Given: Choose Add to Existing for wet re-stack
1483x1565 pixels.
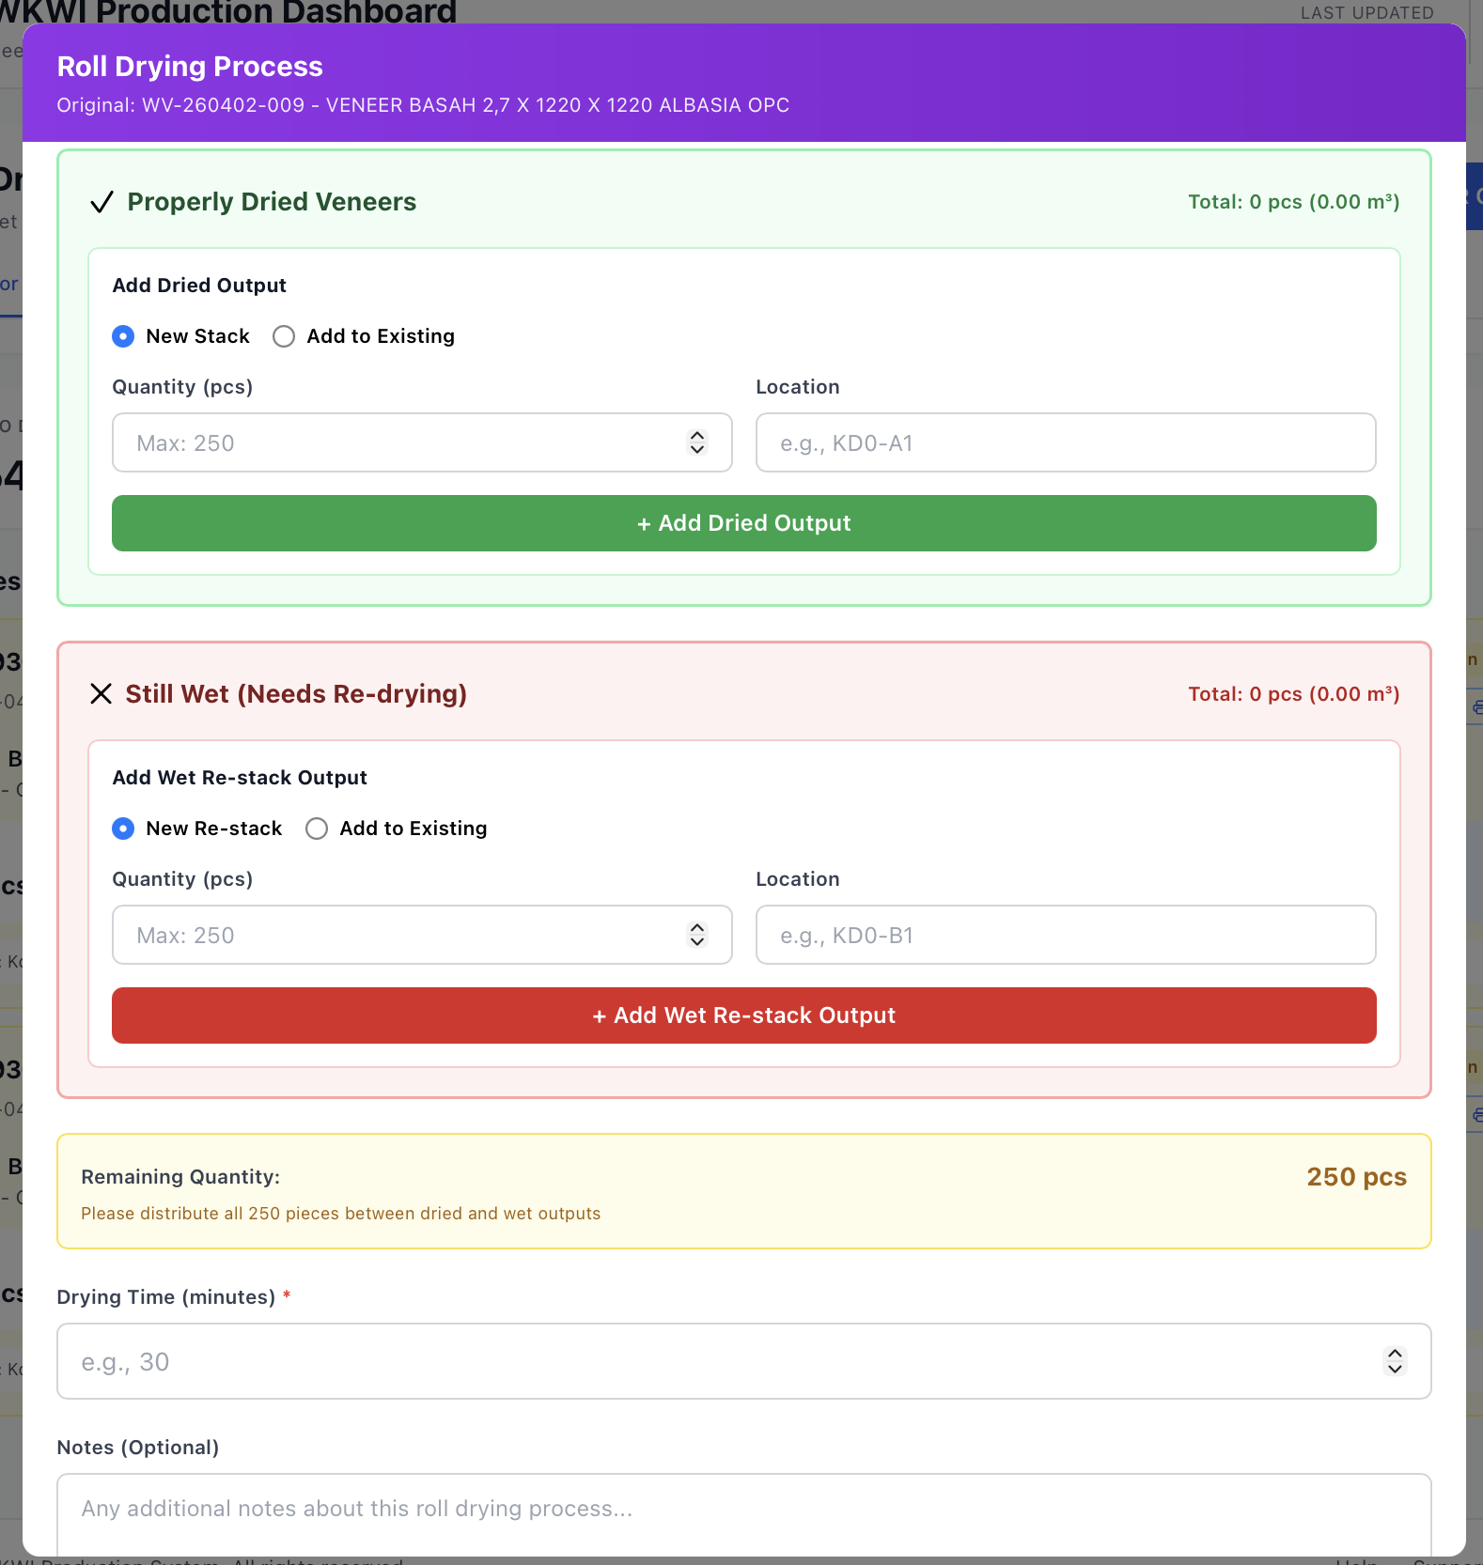Looking at the screenshot, I should click(x=317, y=829).
